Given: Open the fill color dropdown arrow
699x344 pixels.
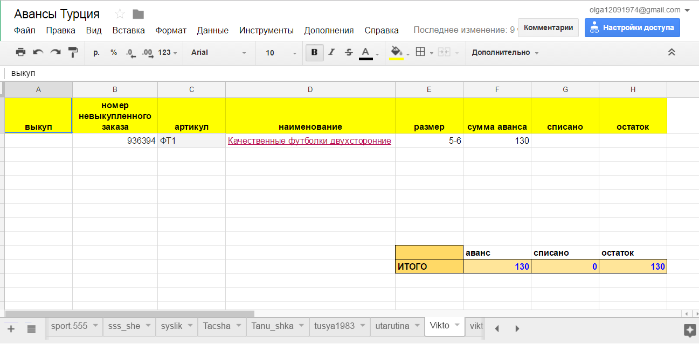Looking at the screenshot, I should click(x=408, y=53).
